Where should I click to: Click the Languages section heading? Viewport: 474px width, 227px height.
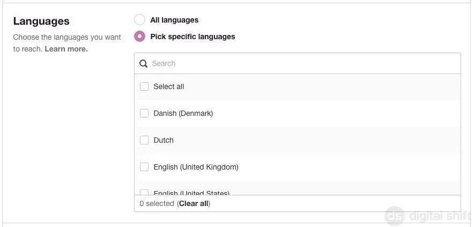tap(41, 21)
